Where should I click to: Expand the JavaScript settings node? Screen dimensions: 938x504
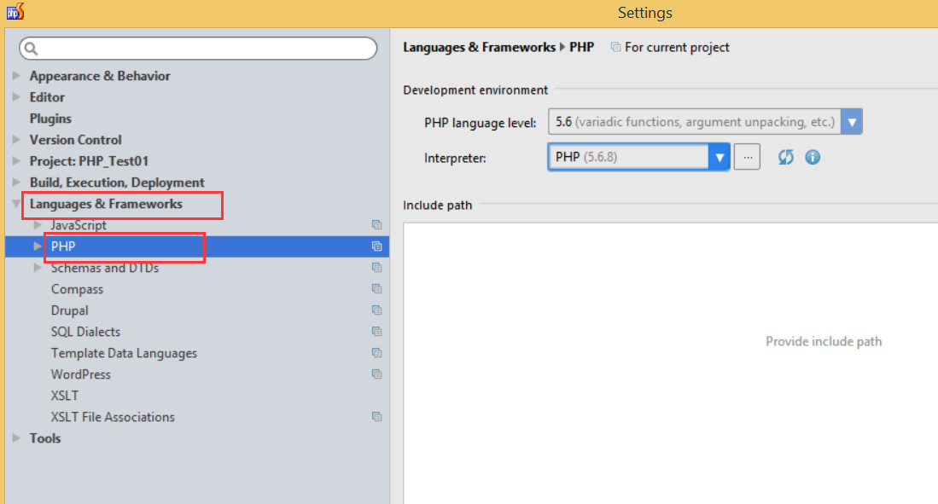click(x=38, y=225)
